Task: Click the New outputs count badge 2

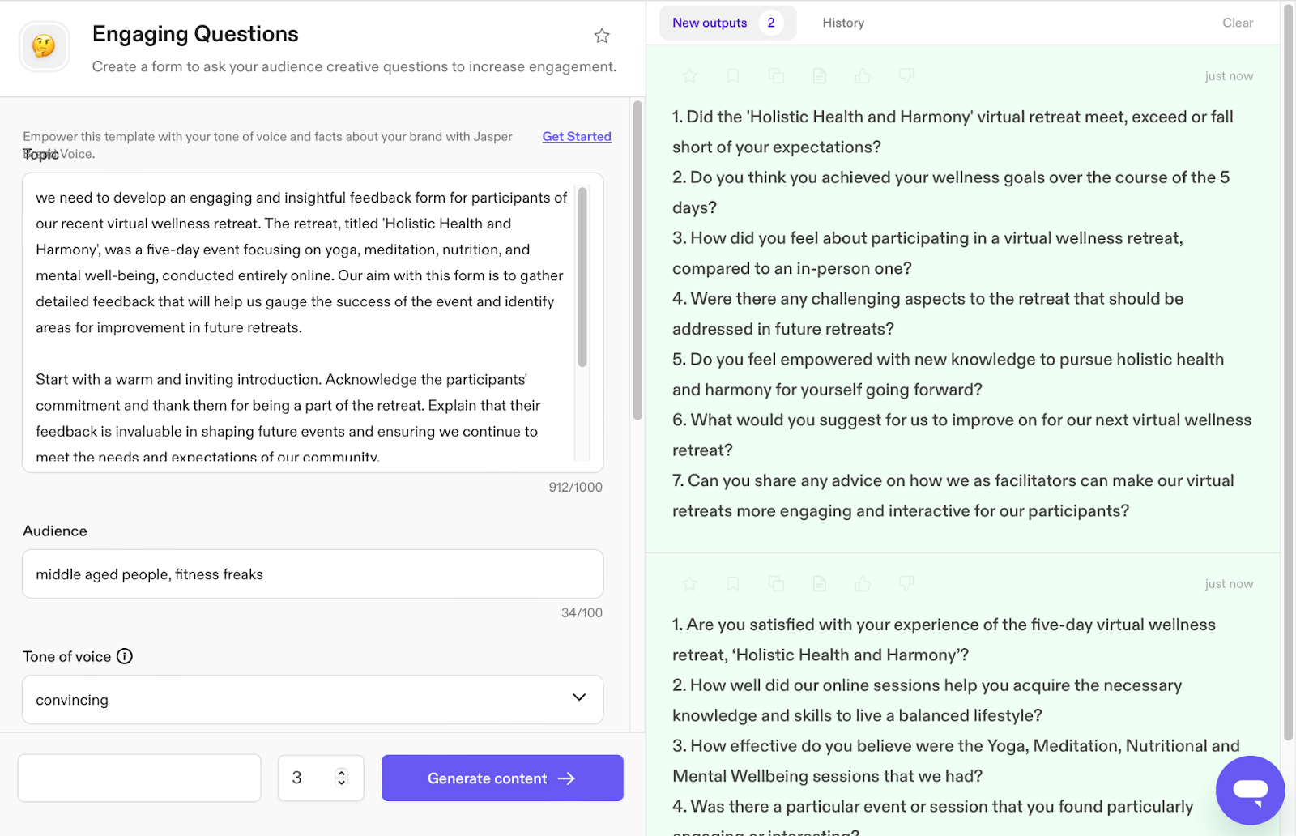Action: 771,23
